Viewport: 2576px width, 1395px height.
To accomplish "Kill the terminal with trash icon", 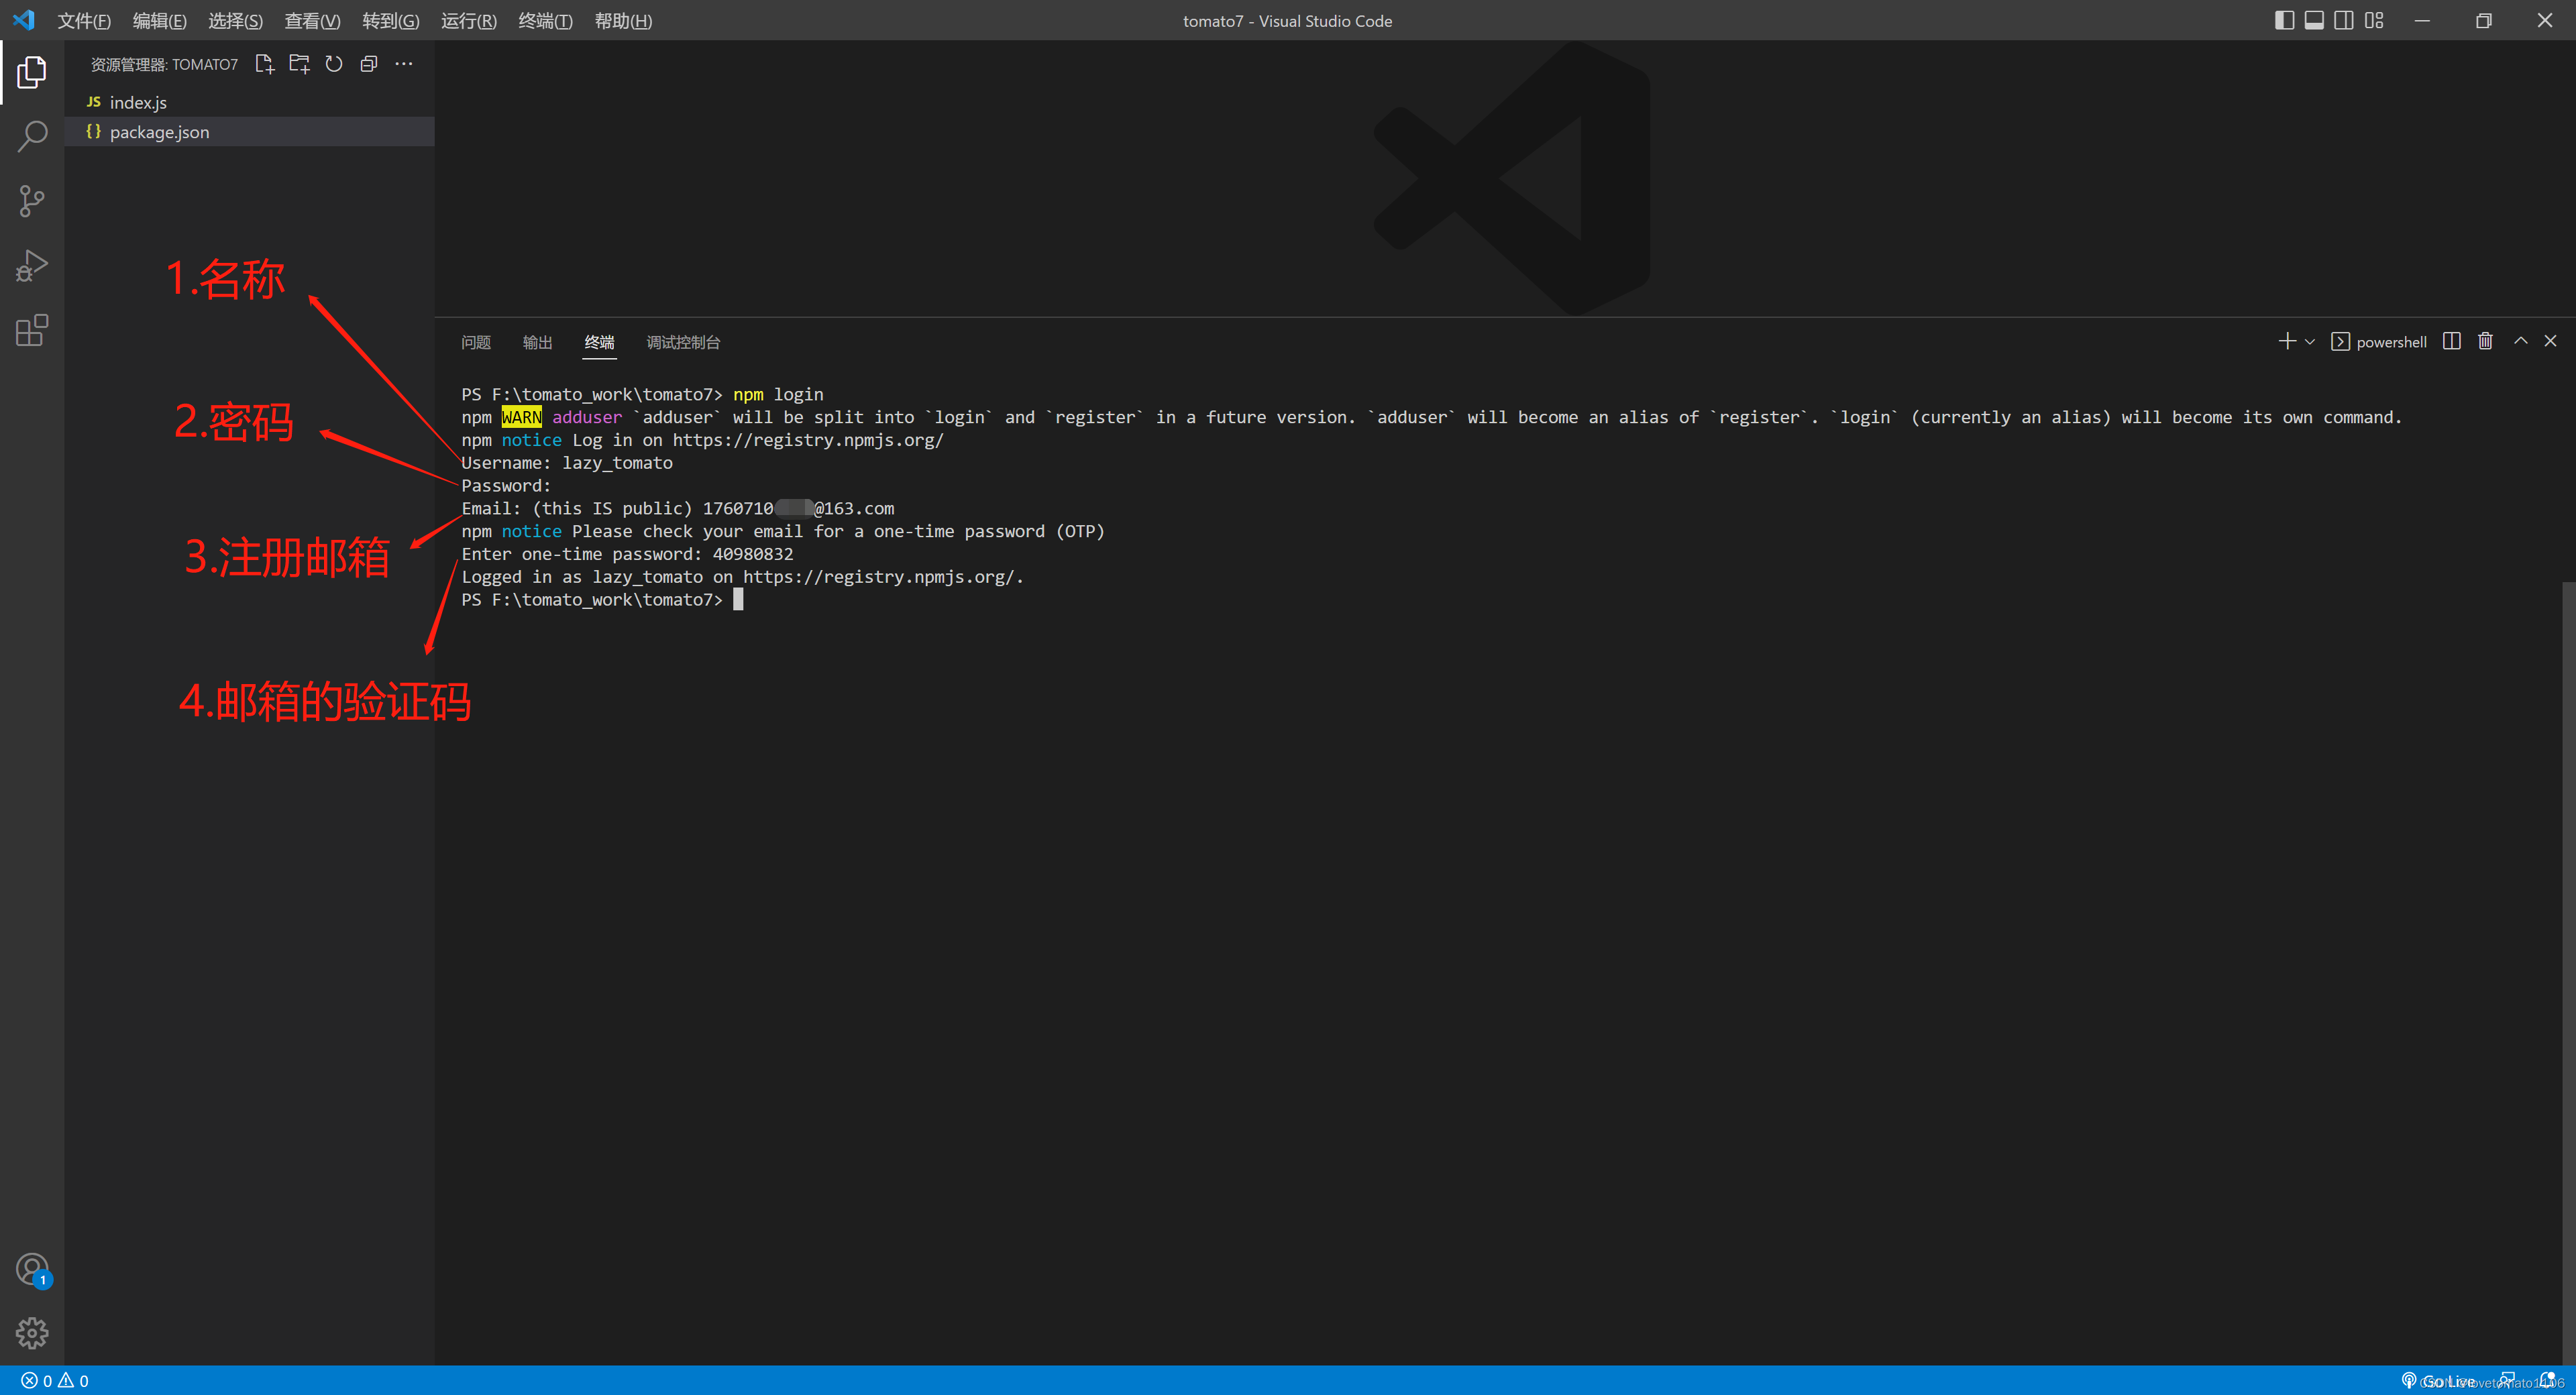I will coord(2485,341).
